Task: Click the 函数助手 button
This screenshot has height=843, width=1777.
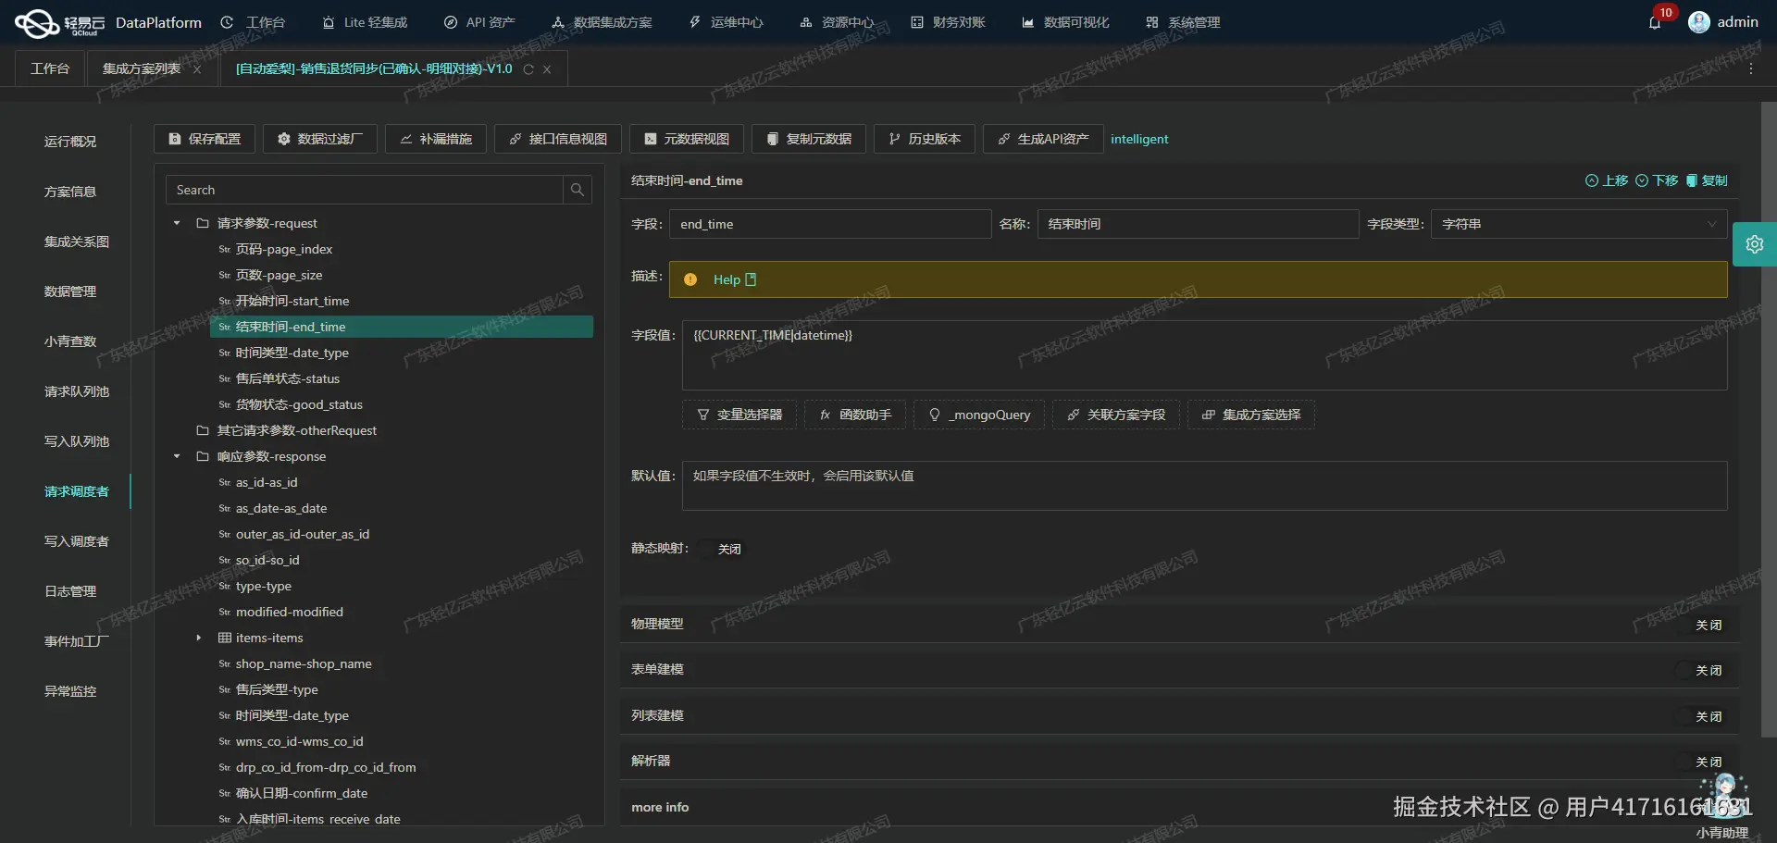Action: tap(855, 415)
